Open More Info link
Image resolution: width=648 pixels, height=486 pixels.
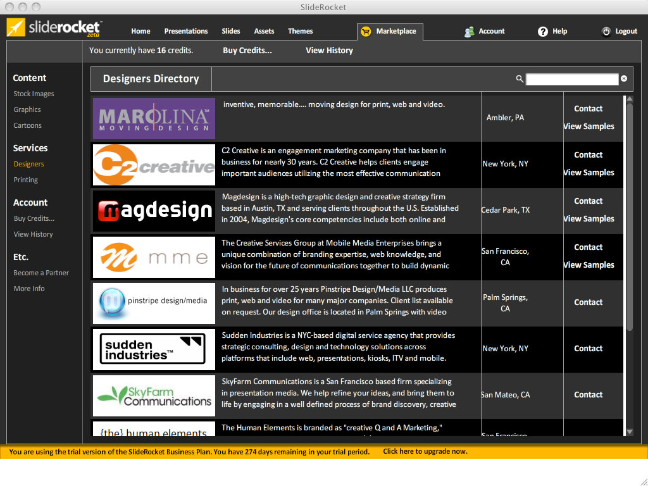pyautogui.click(x=29, y=289)
